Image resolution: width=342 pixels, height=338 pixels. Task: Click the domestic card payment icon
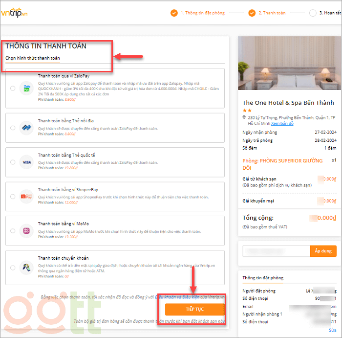tap(26, 128)
